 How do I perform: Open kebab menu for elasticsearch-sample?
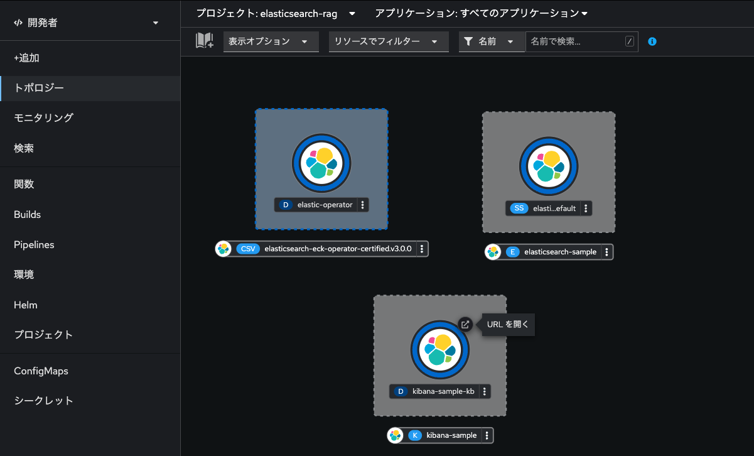[606, 252]
